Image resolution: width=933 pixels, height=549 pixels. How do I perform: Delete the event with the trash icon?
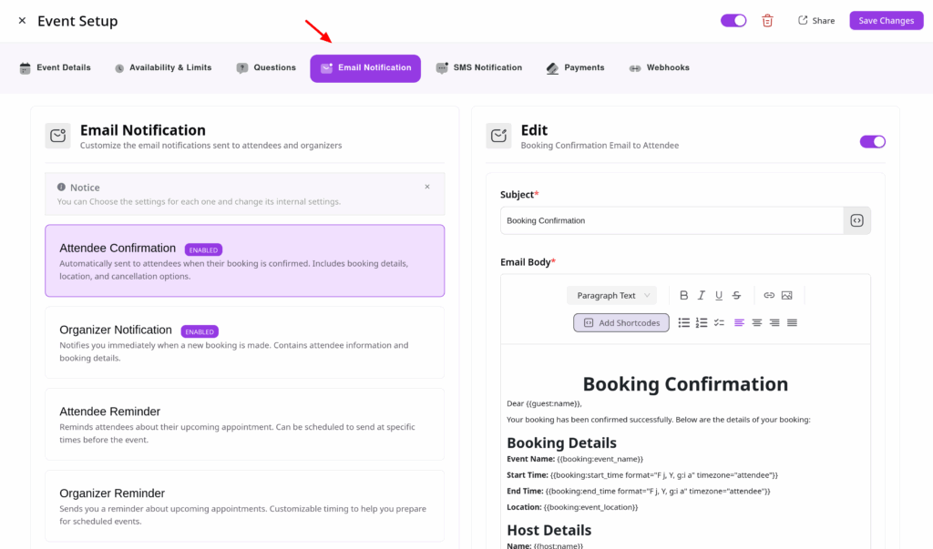coord(767,21)
